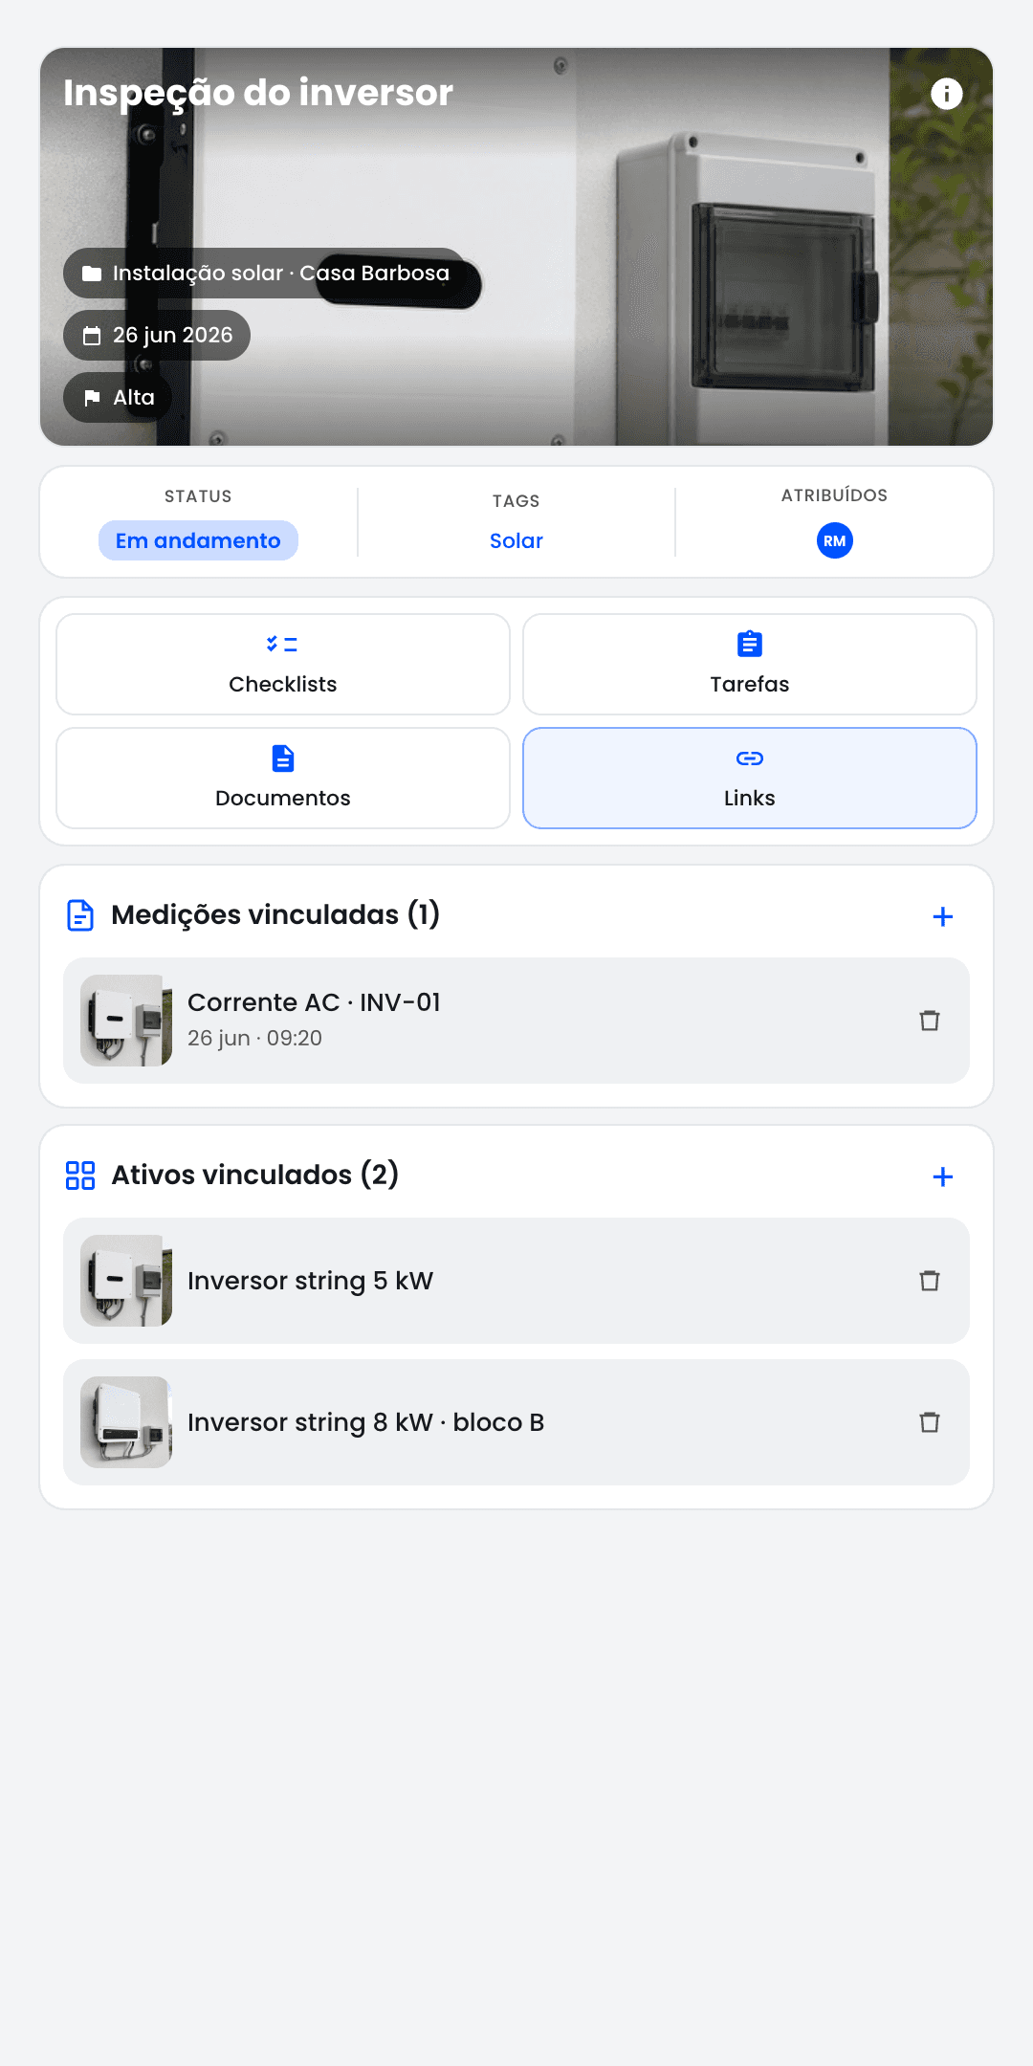Remove Inversor string 8 kW bloco B
The width and height of the screenshot is (1033, 2066).
pyautogui.click(x=929, y=1422)
